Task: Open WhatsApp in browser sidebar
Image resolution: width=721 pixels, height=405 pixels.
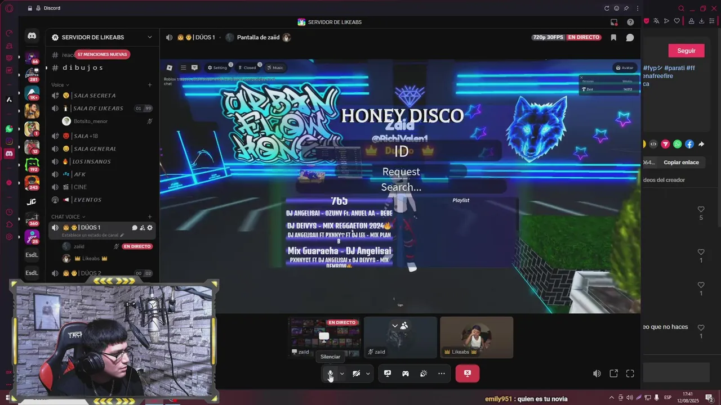Action: tap(9, 129)
